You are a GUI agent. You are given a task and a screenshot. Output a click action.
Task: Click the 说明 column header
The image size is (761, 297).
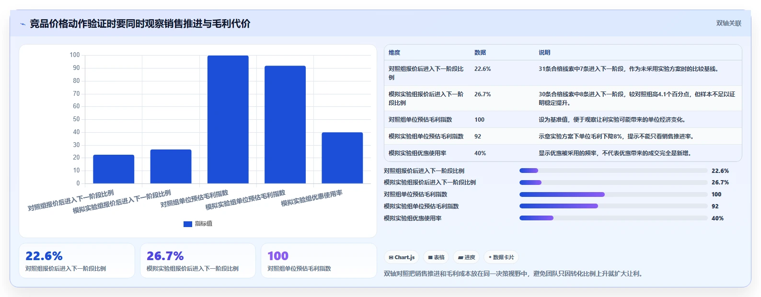[544, 53]
